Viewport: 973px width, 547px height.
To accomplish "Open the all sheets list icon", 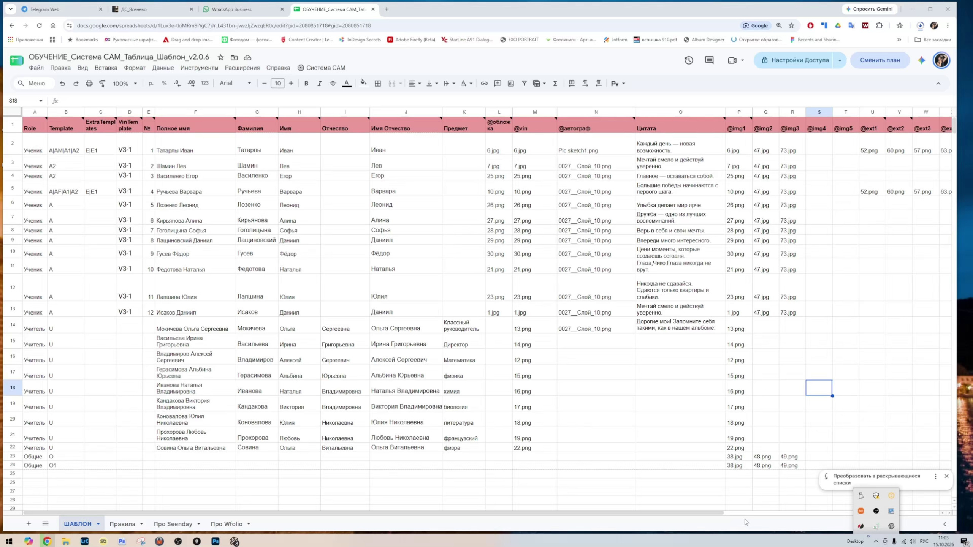I will coord(45,523).
